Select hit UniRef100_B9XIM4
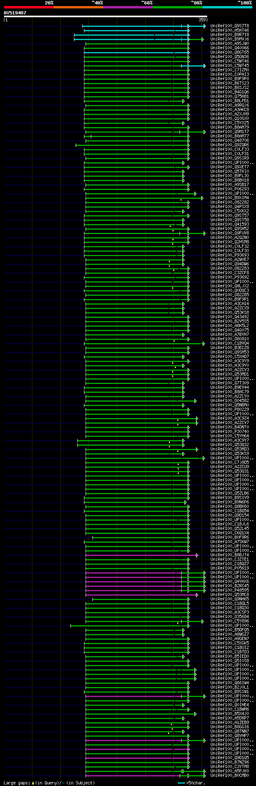Screen dimensions: 256x786 pyautogui.click(x=230, y=198)
